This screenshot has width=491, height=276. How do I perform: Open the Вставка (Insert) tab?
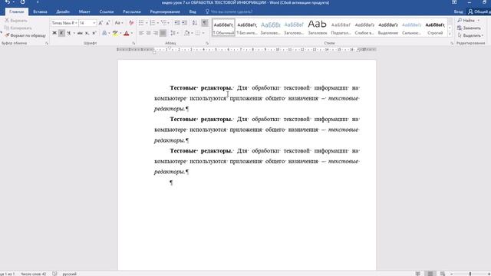[x=40, y=11]
